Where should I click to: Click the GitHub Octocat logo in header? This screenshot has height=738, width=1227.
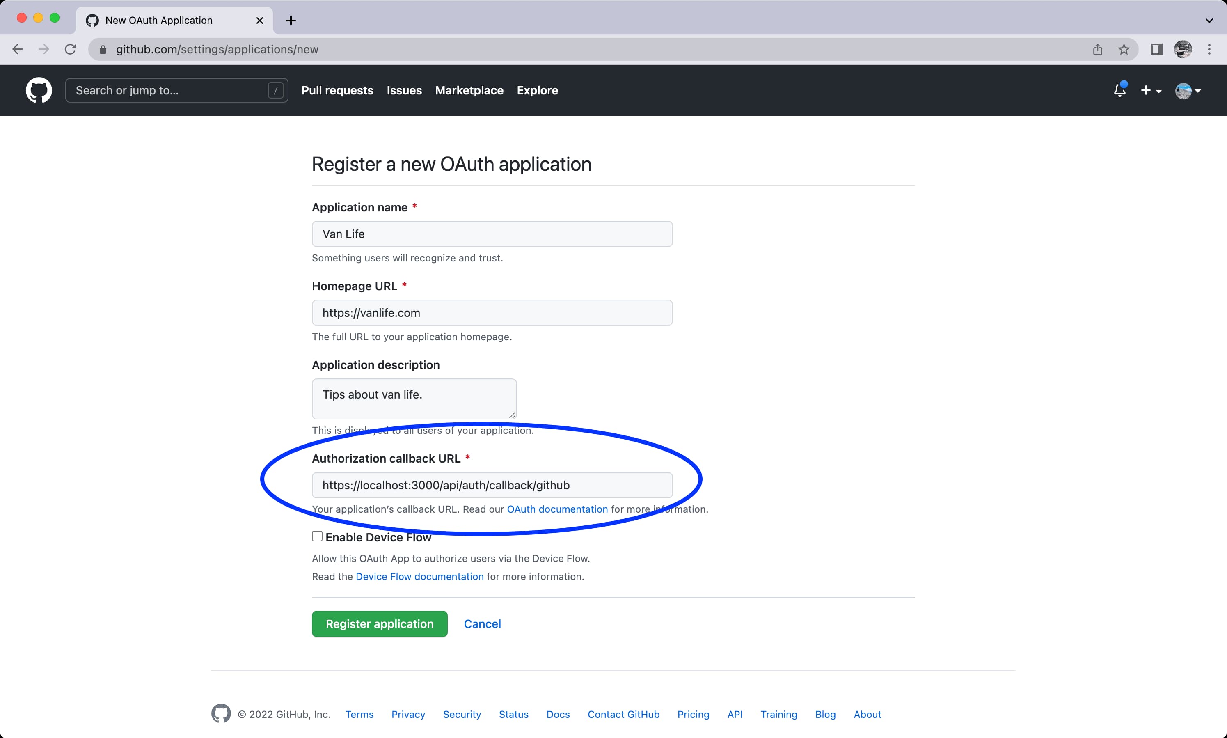pos(39,90)
